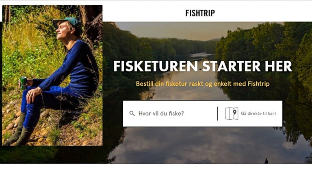This screenshot has width=312, height=170.
Task: Click the man's green cap
Action: [67, 22]
